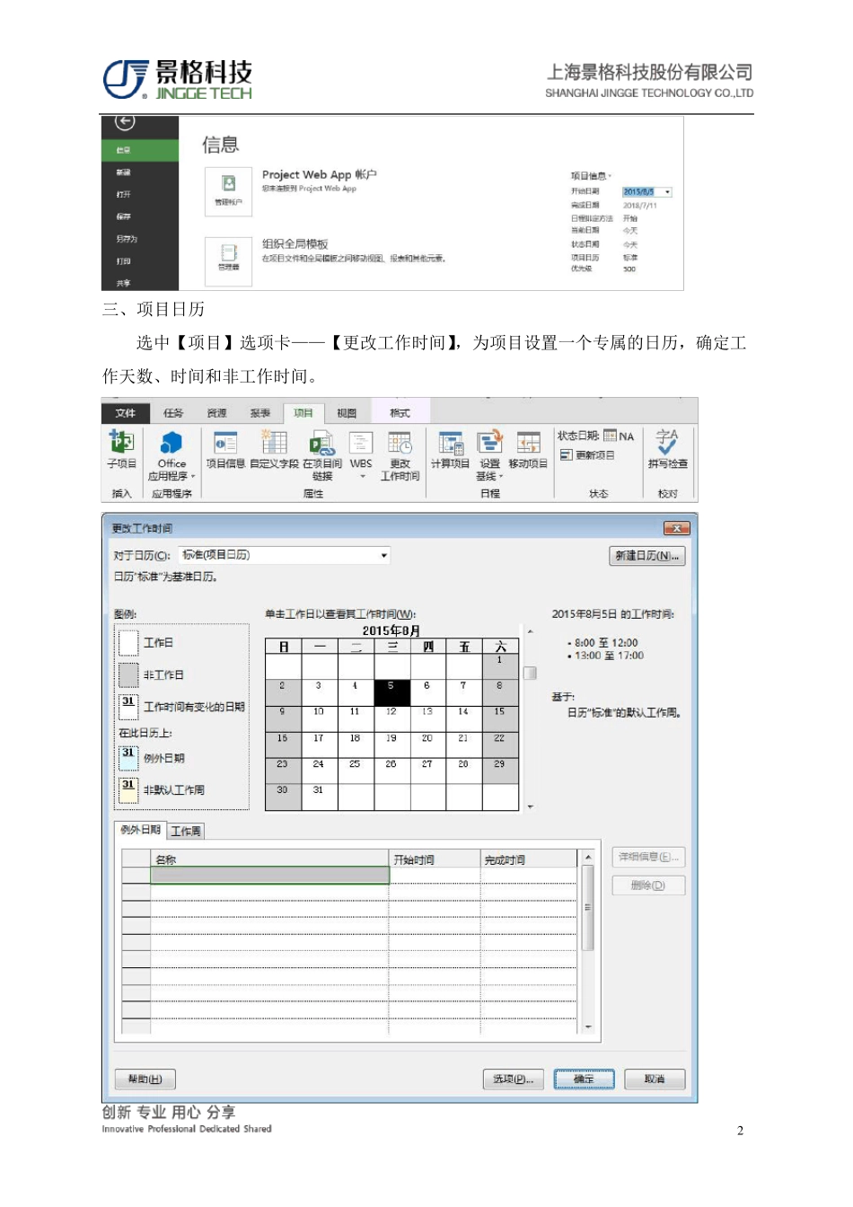Click the 帮助 (Help) button
Viewport: 853px width, 1207px height.
[145, 1079]
